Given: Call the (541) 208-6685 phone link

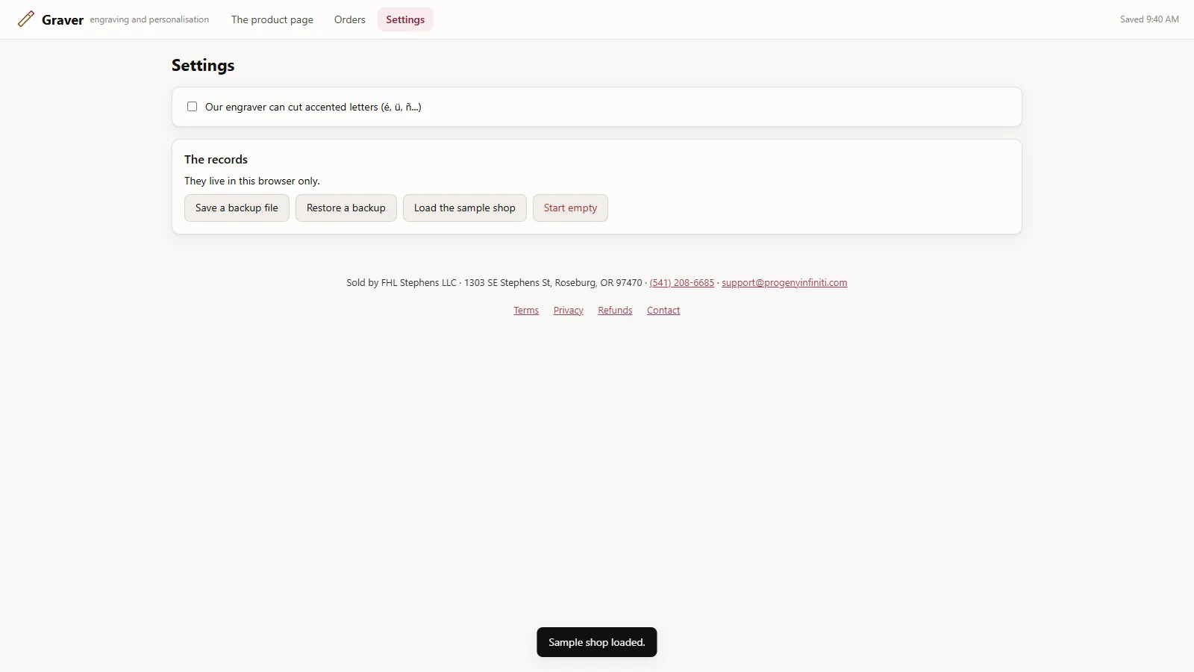Looking at the screenshot, I should (682, 283).
